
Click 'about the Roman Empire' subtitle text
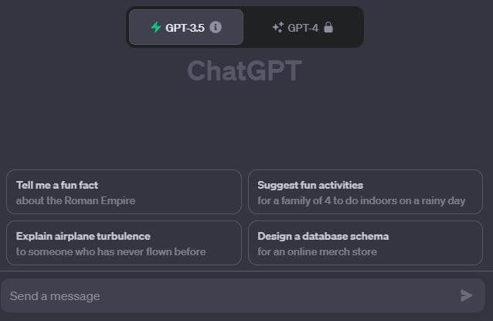click(x=76, y=200)
